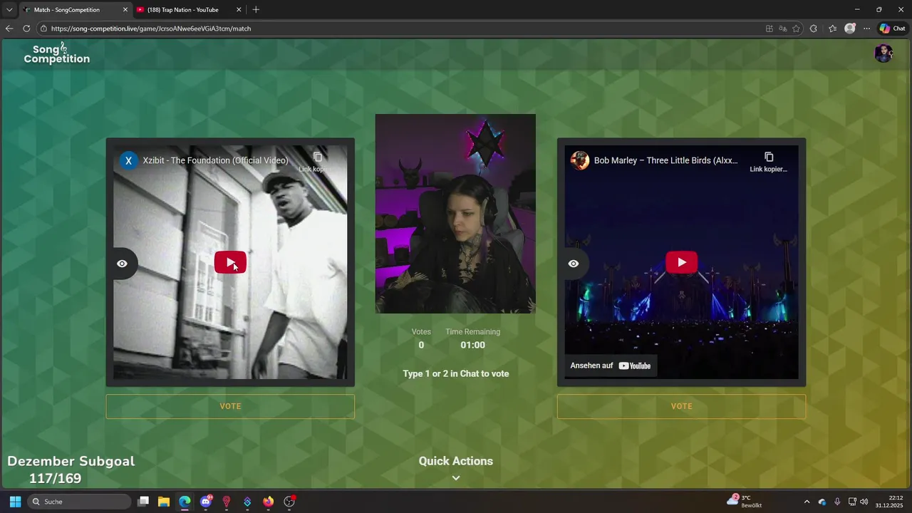This screenshot has height=513, width=912.
Task: Close the Match - SongCompetition tab
Action: (125, 10)
